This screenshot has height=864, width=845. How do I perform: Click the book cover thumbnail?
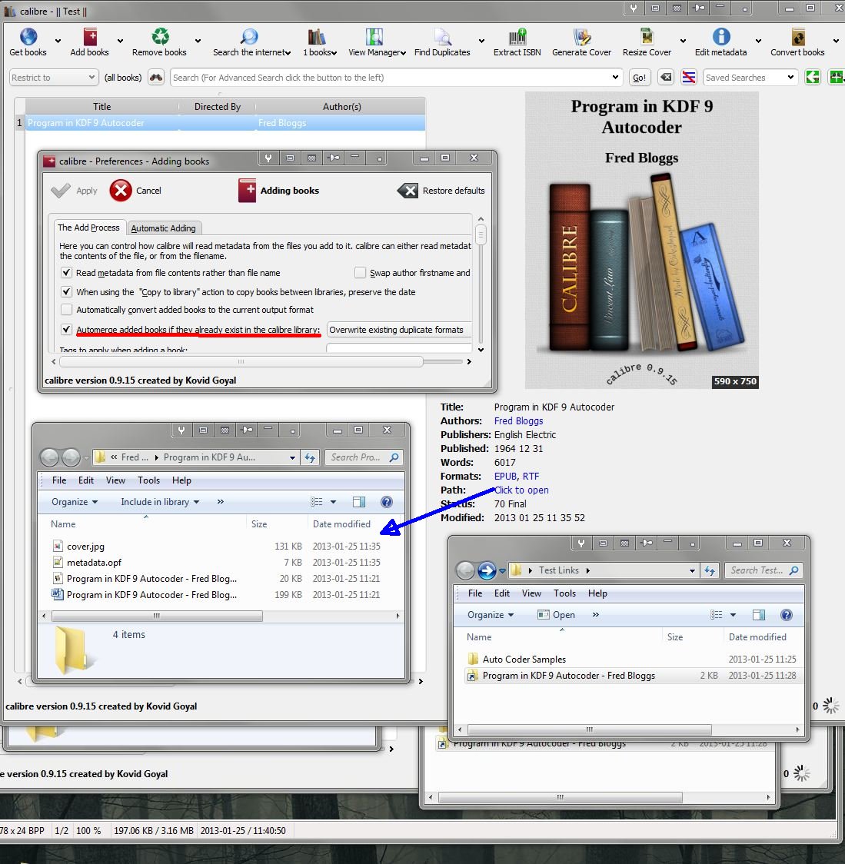pos(641,241)
